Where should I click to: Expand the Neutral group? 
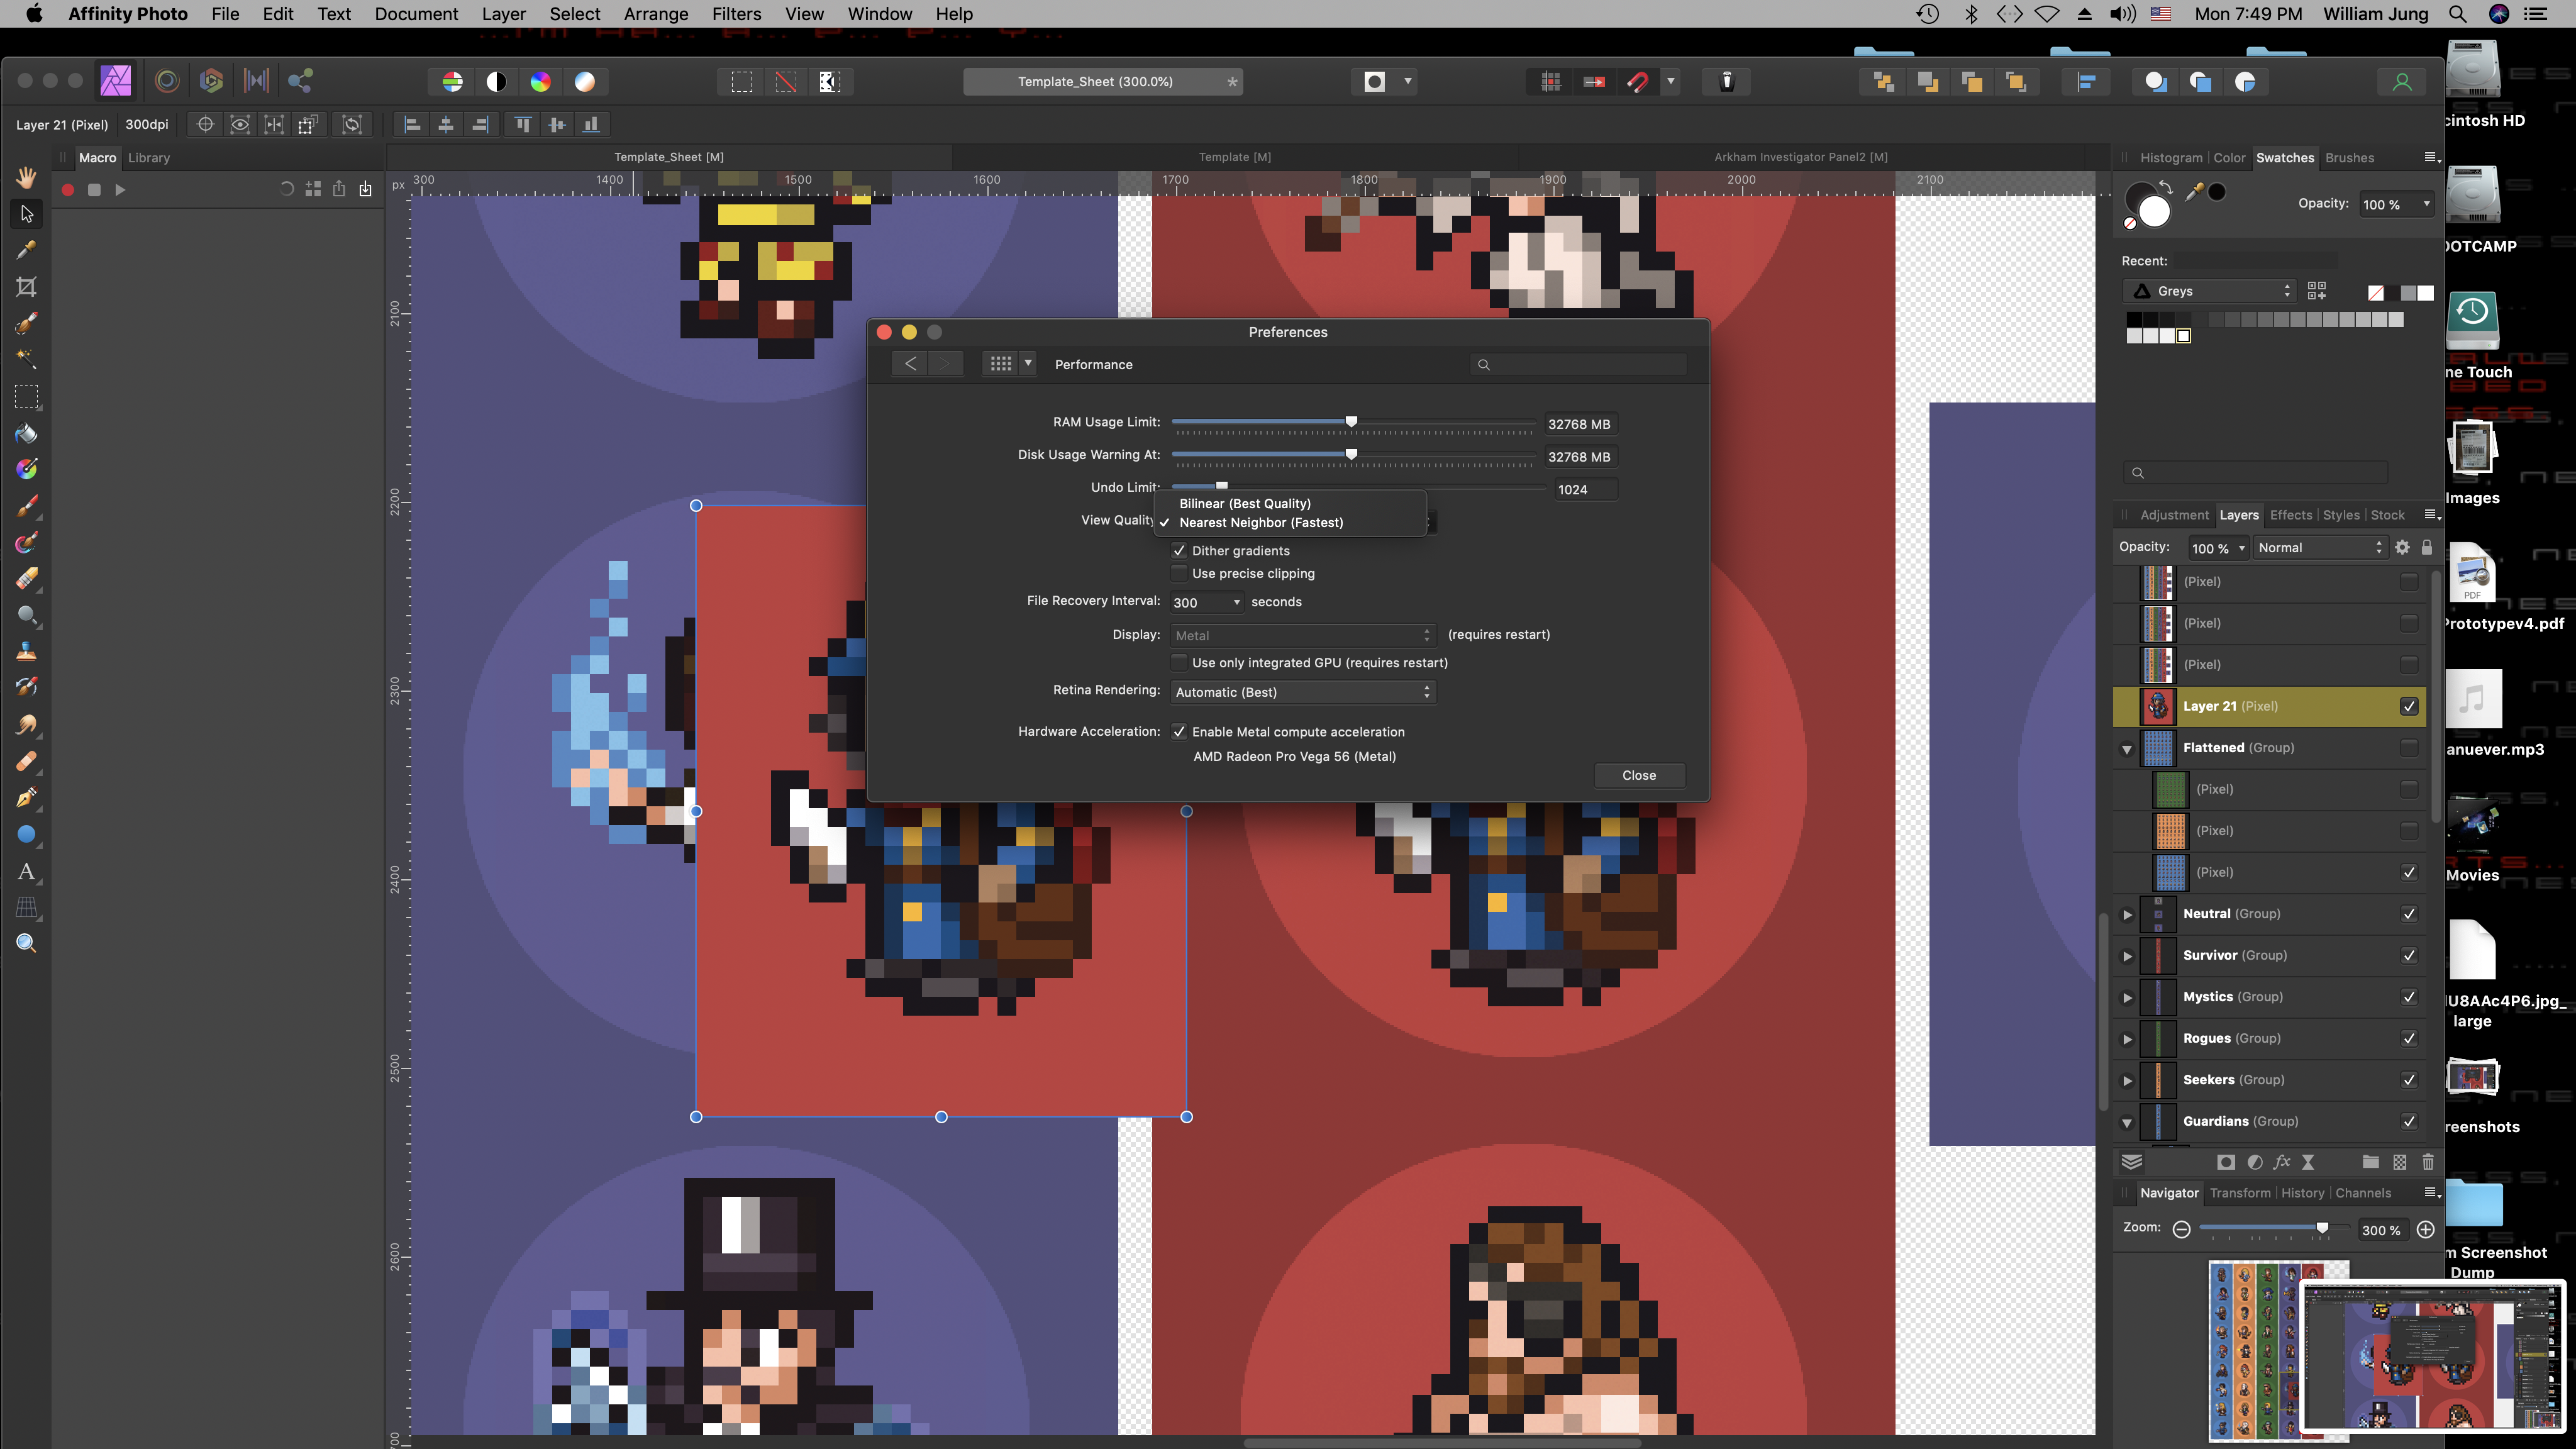(x=2127, y=915)
